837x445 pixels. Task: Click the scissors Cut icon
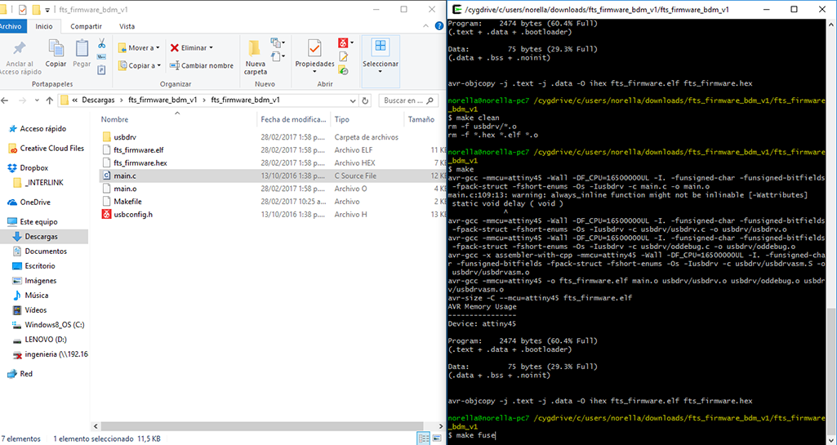101,44
